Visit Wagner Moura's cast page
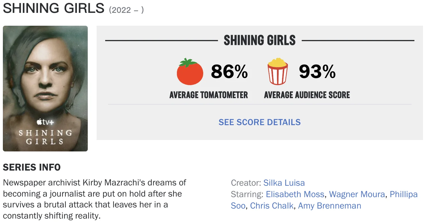 click(x=357, y=194)
